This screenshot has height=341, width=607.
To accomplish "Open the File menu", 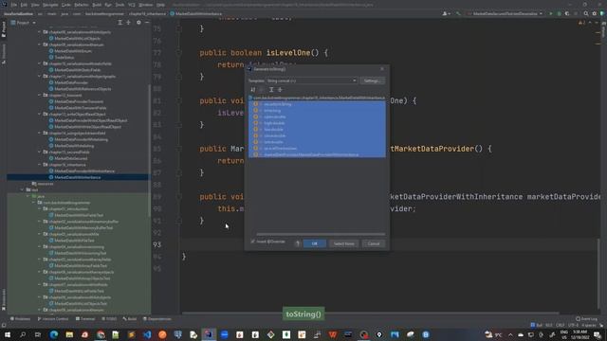I will click(x=14, y=5).
